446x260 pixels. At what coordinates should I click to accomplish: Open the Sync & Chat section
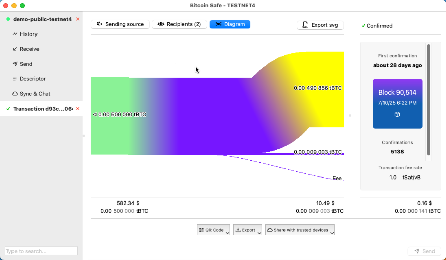(x=35, y=94)
